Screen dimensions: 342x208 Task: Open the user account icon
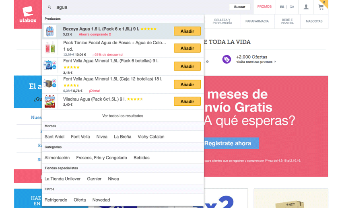pos(306,7)
